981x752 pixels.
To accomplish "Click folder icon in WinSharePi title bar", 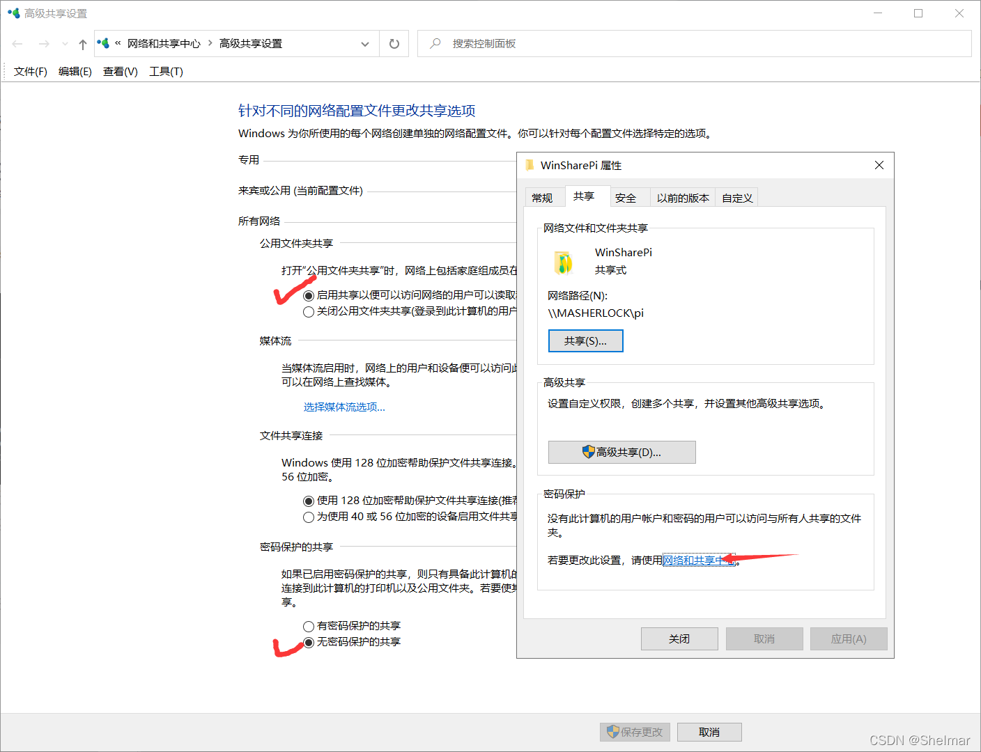I will [x=530, y=165].
